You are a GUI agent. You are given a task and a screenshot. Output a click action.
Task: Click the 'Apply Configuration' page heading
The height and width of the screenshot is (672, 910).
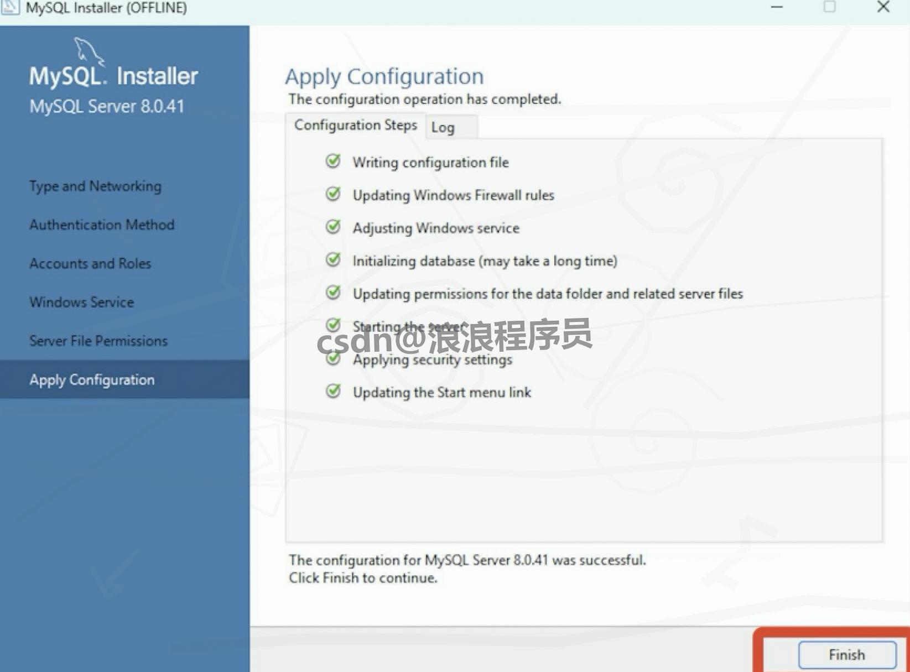click(384, 76)
